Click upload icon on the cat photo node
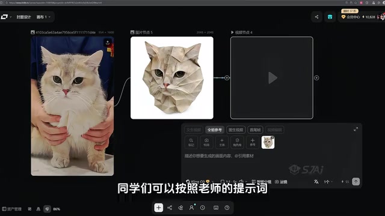This screenshot has height=216, width=385. [x=108, y=43]
